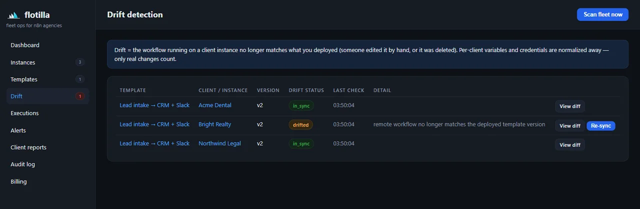Screen dimensions: 640x209
Task: View diff for Acme Dental row
Action: 569,106
